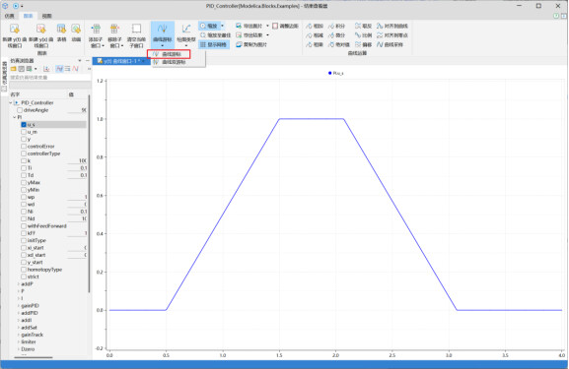Collapse the PI tree node

click(14, 117)
